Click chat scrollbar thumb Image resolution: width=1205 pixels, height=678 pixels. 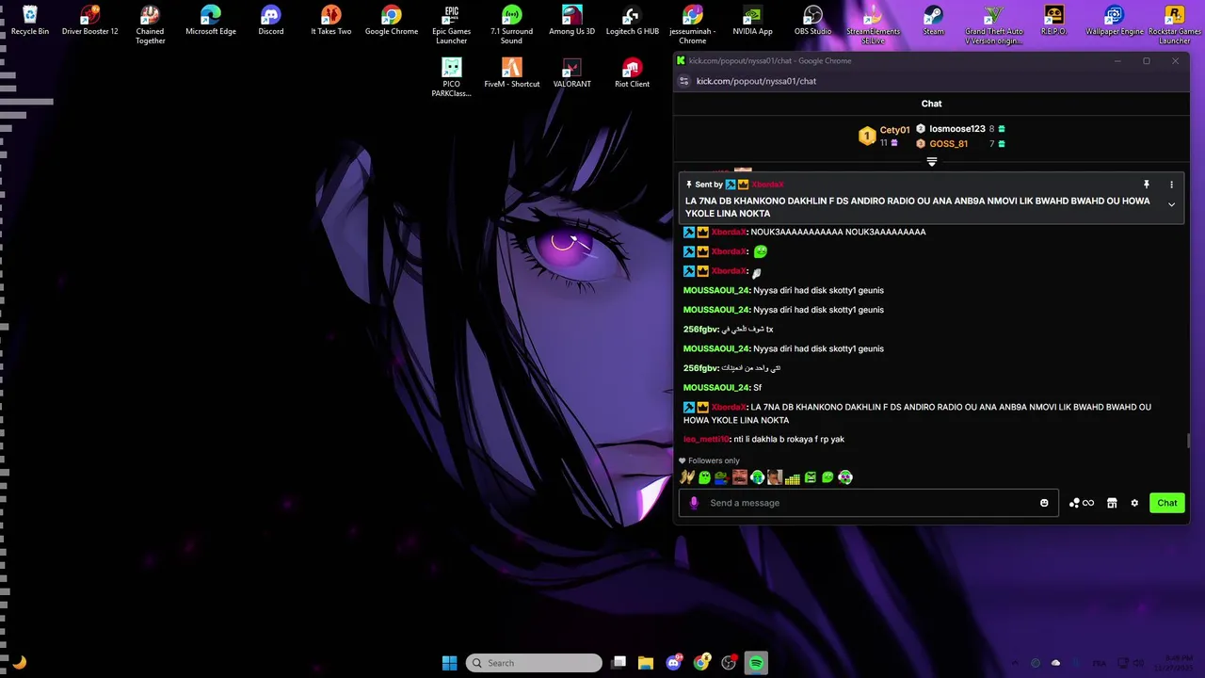tap(1188, 441)
